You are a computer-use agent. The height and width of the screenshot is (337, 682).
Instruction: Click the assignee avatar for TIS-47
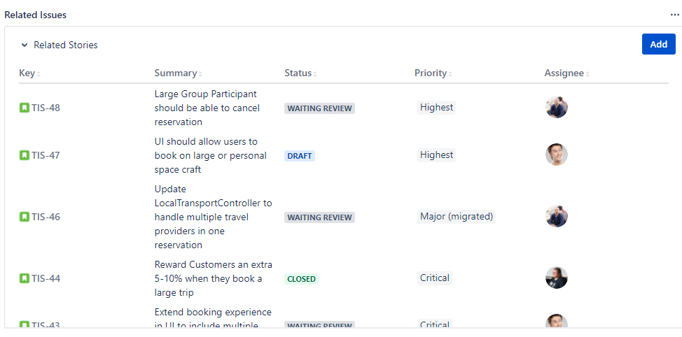[557, 155]
